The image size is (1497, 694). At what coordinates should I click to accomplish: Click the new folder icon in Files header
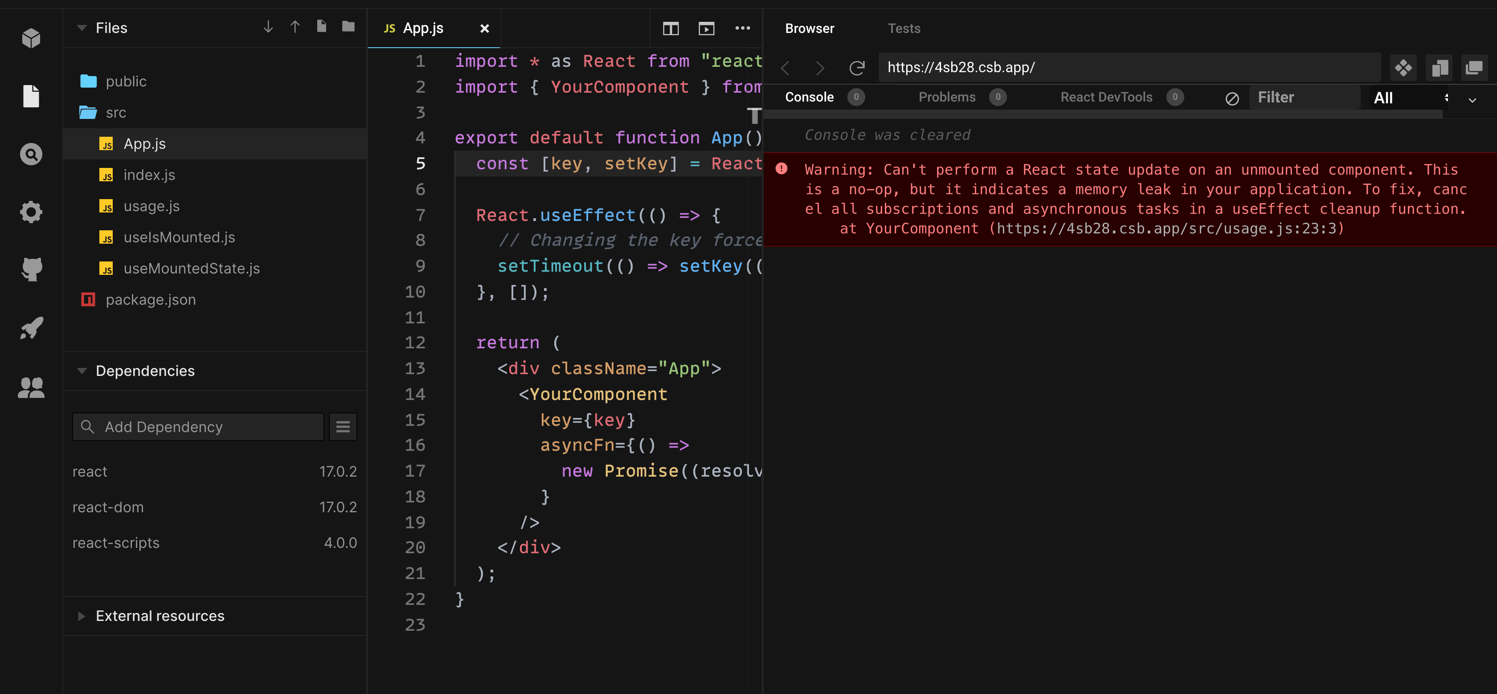(x=348, y=27)
